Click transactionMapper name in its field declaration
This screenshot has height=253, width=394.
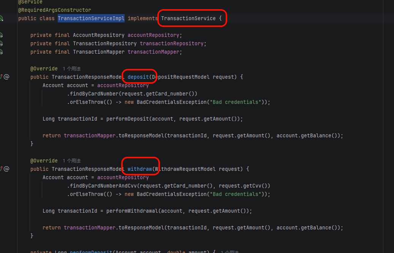coord(153,52)
